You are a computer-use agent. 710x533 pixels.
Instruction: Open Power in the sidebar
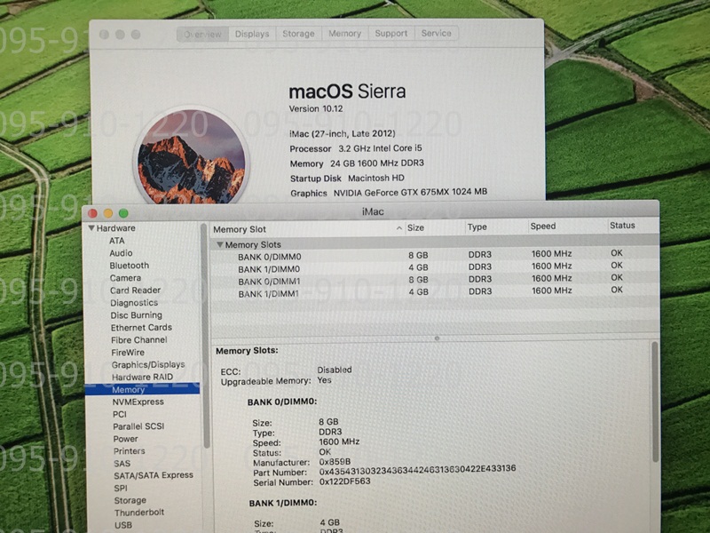click(x=125, y=439)
